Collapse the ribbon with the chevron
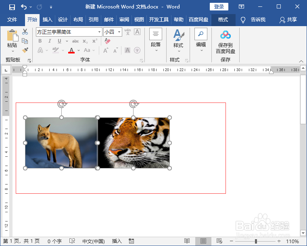Image resolution: width=307 pixels, height=246 pixels. (x=301, y=61)
